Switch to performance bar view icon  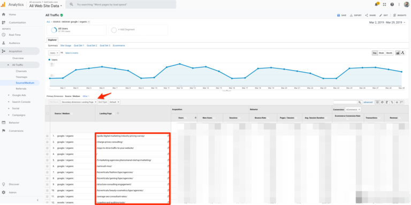(x=387, y=102)
